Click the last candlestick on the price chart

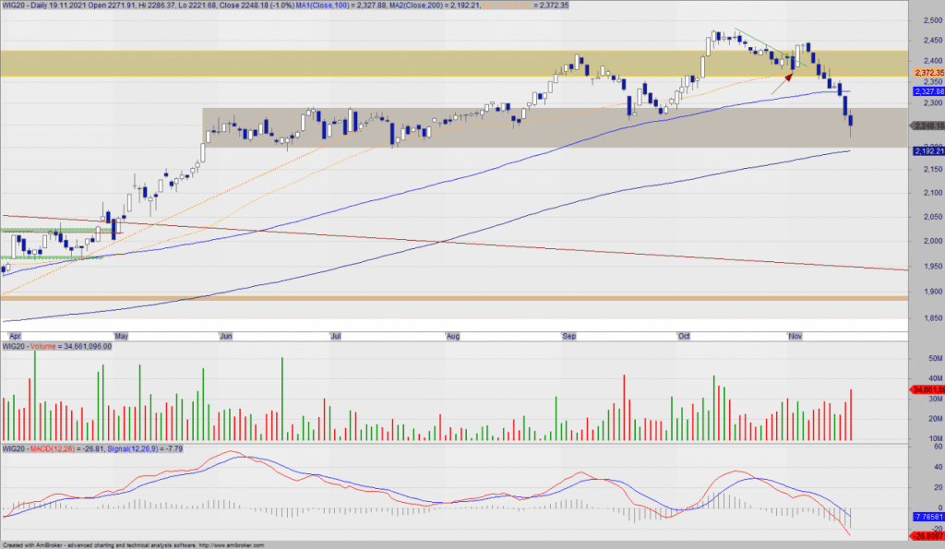tap(850, 122)
